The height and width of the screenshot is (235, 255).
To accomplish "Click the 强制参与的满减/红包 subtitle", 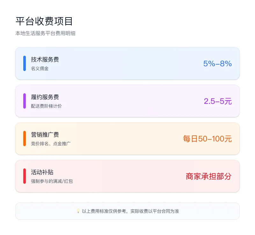I will click(x=52, y=181).
